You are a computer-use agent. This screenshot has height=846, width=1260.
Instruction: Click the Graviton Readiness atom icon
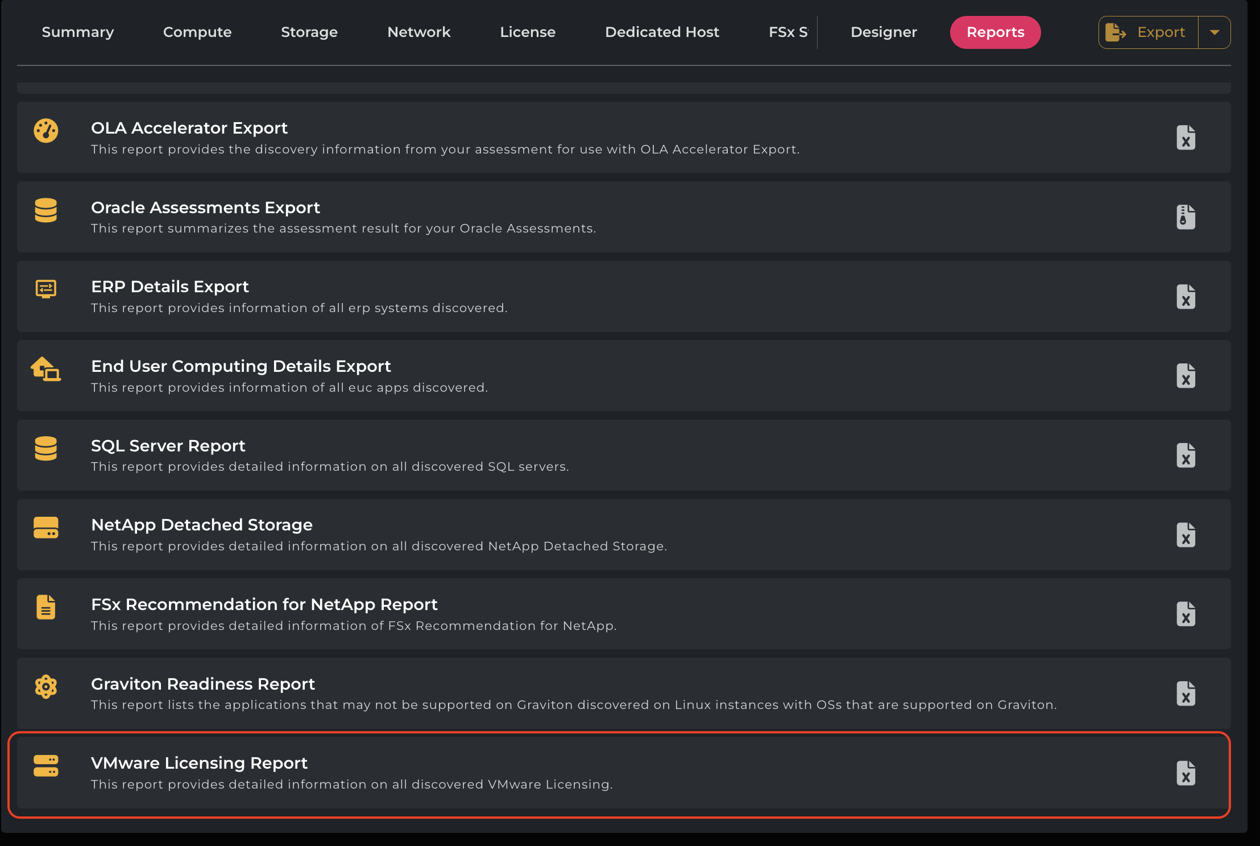point(46,687)
